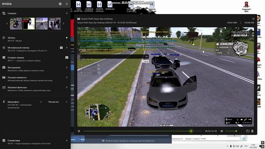Switch microphone mode to next option

[x=66, y=102]
